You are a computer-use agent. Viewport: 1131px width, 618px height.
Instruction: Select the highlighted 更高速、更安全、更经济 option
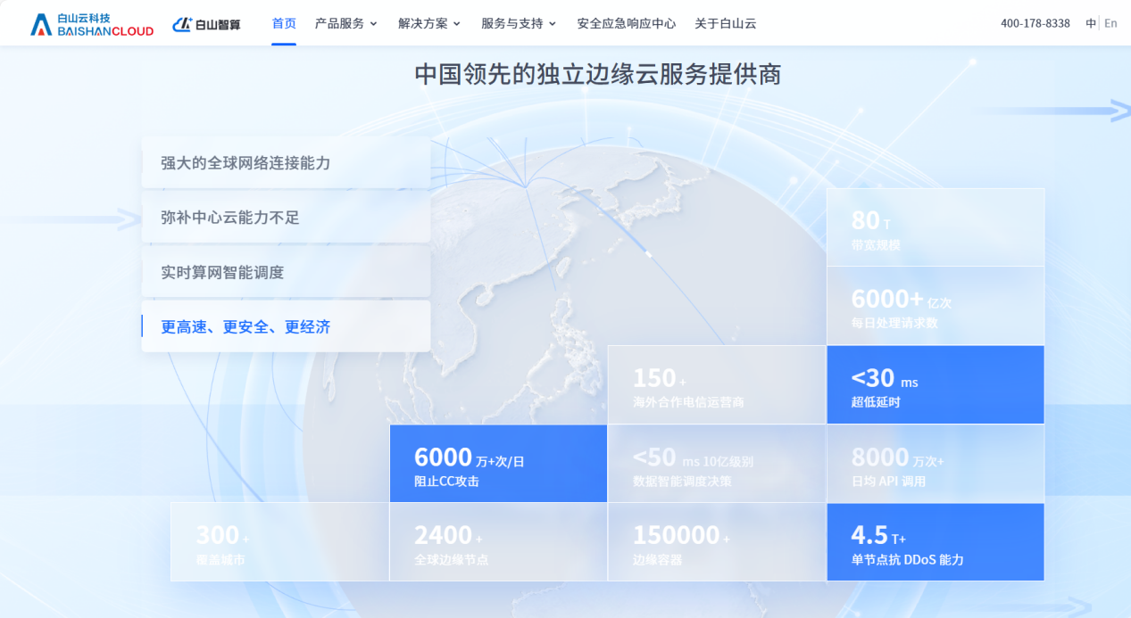(x=286, y=326)
